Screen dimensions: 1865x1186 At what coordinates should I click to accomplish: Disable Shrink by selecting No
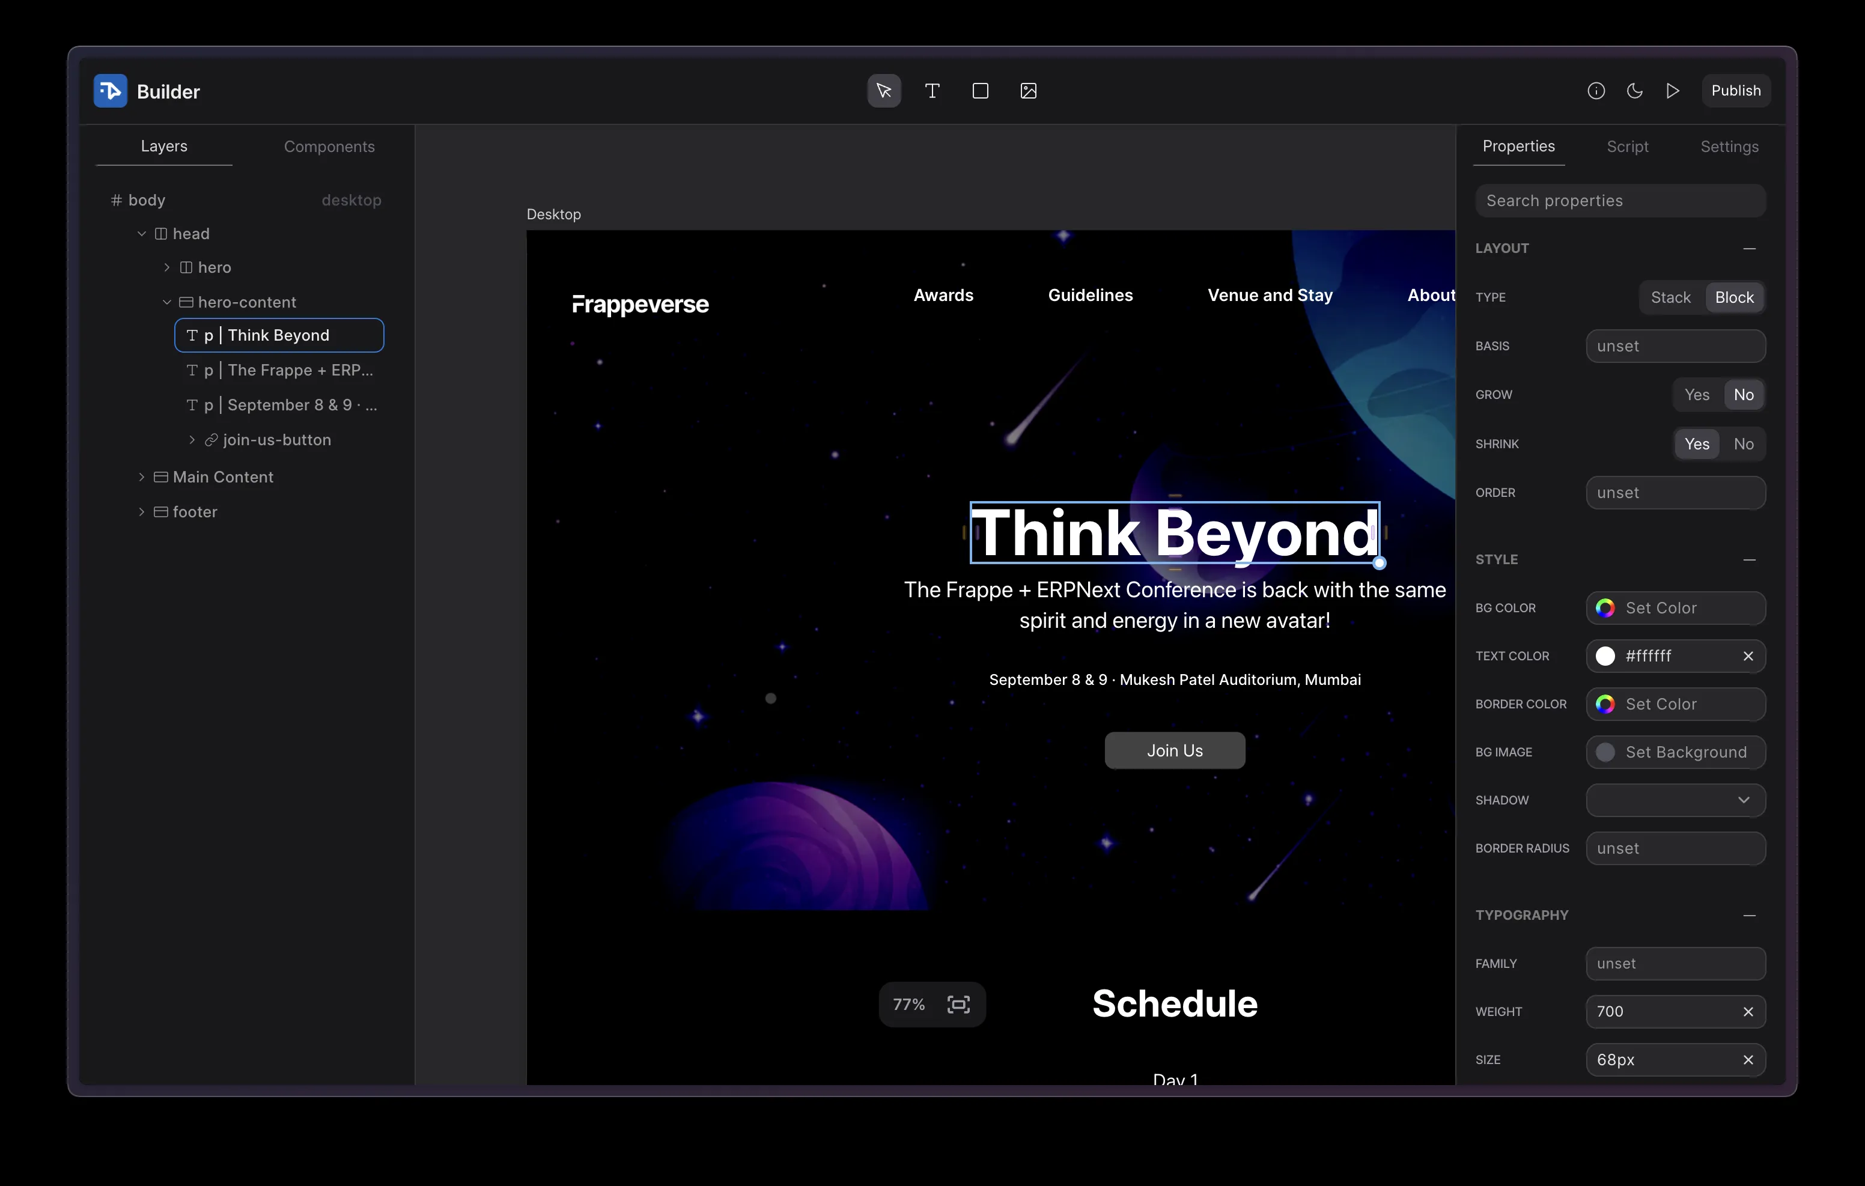[x=1744, y=444]
